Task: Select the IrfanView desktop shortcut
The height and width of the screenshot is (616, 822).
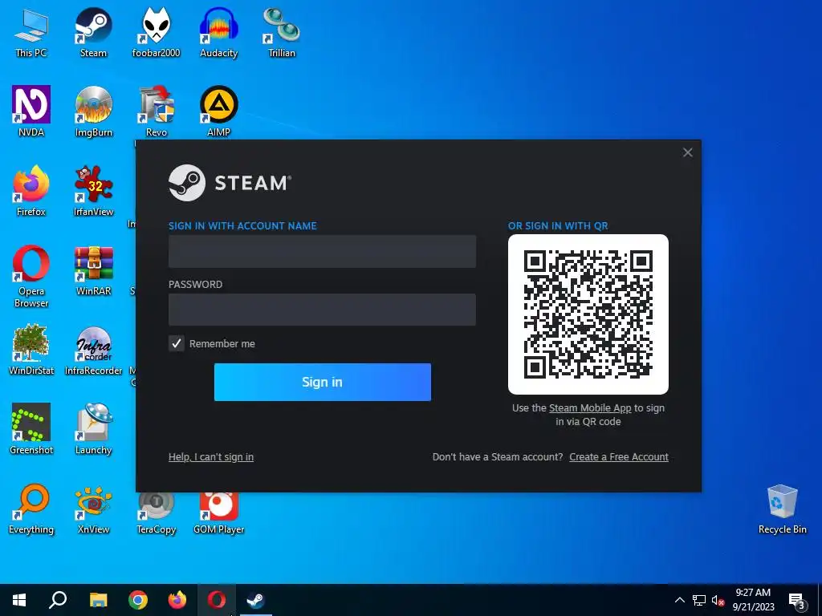Action: [x=93, y=191]
